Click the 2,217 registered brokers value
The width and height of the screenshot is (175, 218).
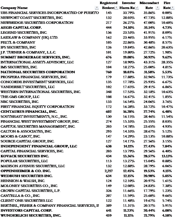click(x=109, y=171)
